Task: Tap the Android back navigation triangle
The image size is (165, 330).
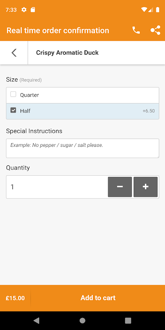Action: pyautogui.click(x=36, y=321)
